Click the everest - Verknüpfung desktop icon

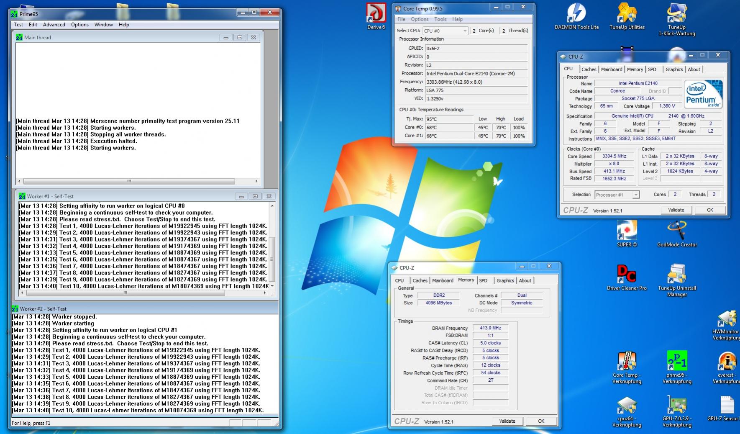(726, 367)
